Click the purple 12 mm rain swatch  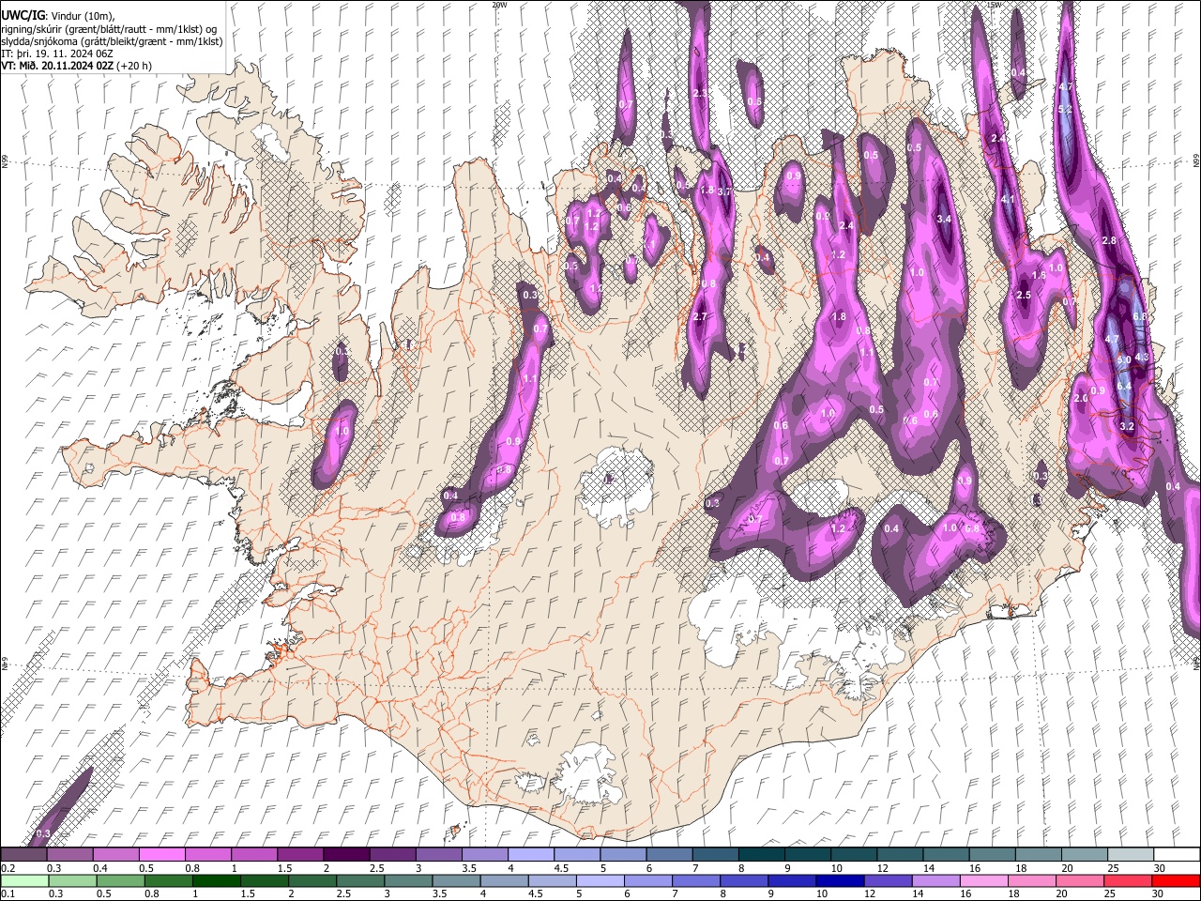coord(887,880)
